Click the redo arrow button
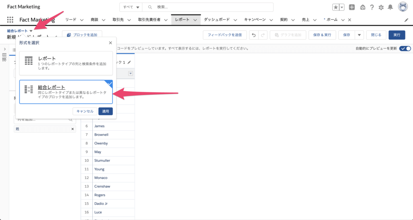Image resolution: width=413 pixels, height=220 pixels. (263, 35)
